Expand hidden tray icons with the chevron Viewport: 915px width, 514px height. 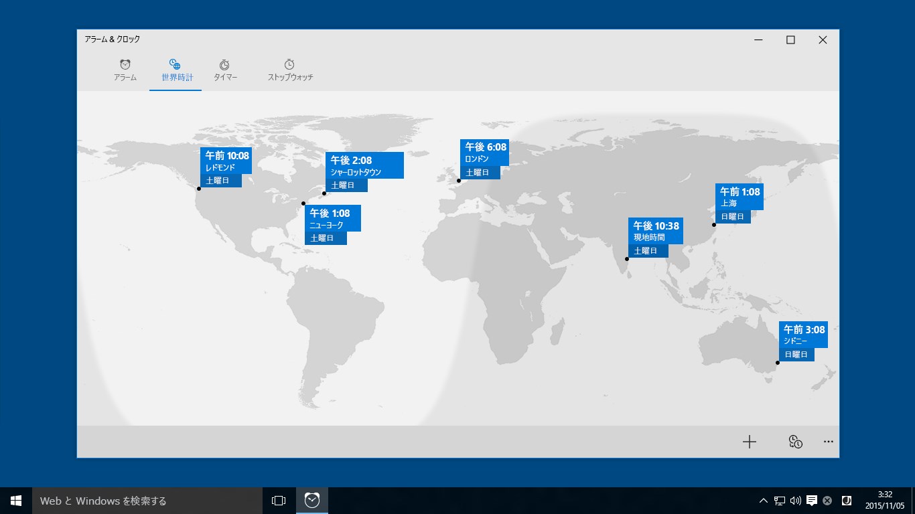pos(763,500)
